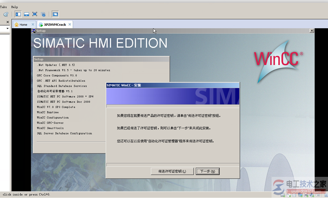The image size is (328, 198).
Task: Select 'OPC .NET API Redistributables' entry
Action: 61,81
